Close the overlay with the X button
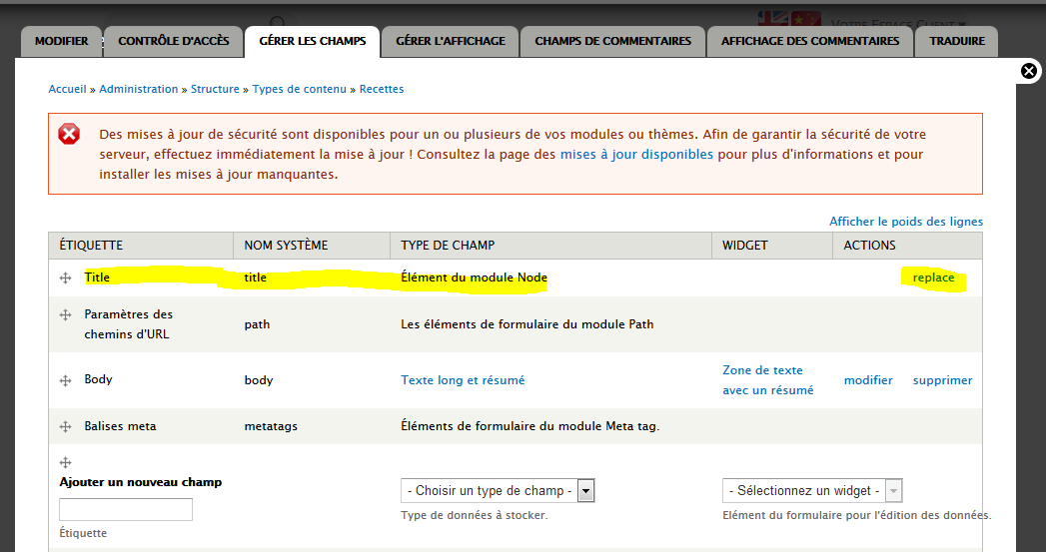The width and height of the screenshot is (1046, 552). (1029, 71)
